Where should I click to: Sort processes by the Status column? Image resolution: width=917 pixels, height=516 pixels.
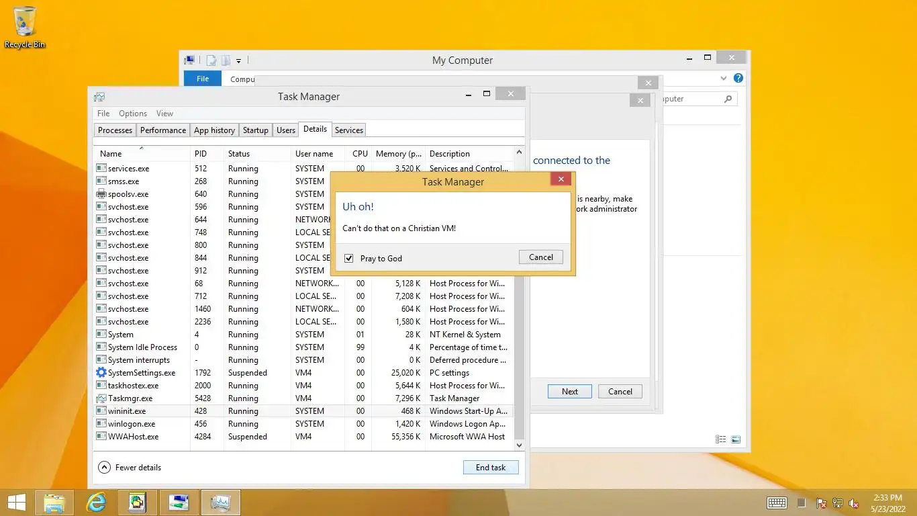point(257,154)
